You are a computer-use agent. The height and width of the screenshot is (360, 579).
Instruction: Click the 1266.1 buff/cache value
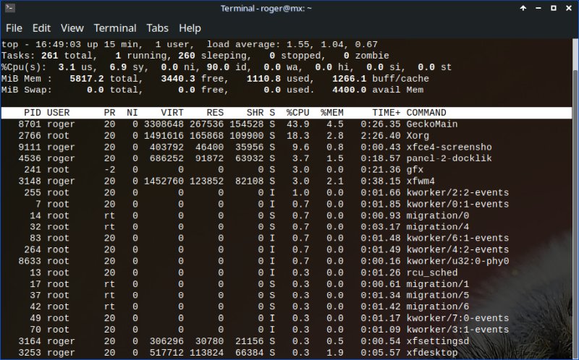click(350, 79)
